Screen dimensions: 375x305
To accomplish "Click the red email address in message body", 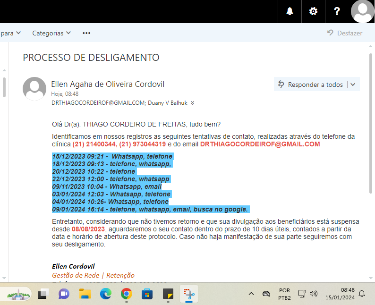I will (260, 144).
